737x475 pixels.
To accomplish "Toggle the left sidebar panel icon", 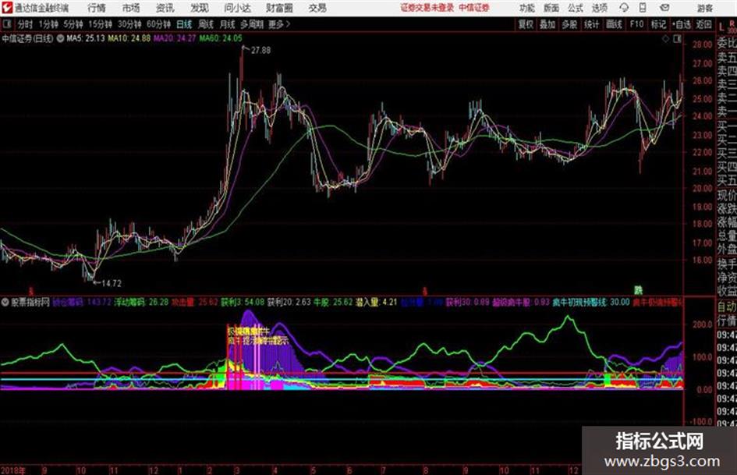I will [x=7, y=24].
